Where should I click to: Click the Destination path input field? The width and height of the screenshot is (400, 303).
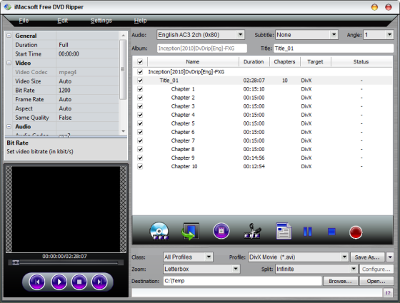[x=242, y=281]
